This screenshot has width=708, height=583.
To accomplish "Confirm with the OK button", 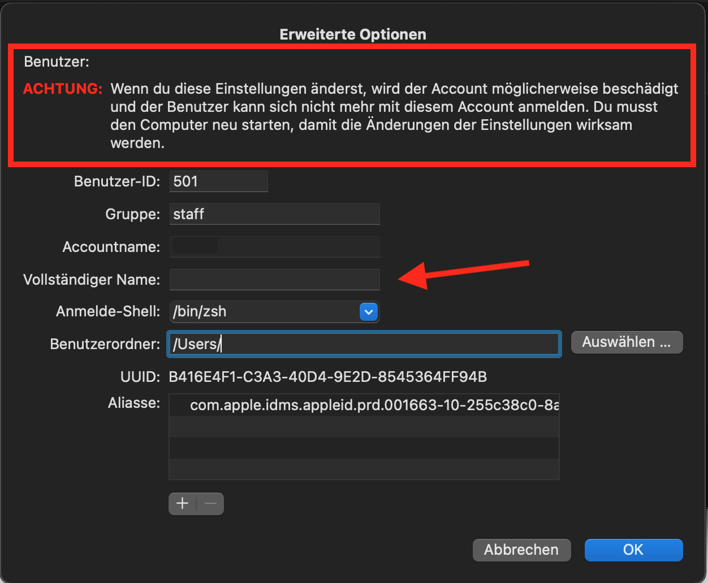I will click(633, 550).
